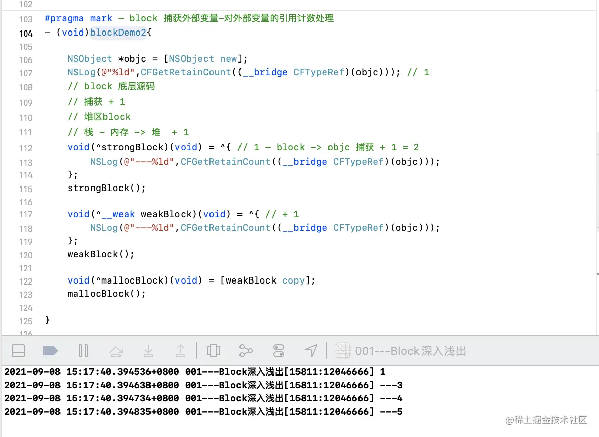Click the Step Into debug icon
Image resolution: width=599 pixels, height=437 pixels.
coord(148,351)
